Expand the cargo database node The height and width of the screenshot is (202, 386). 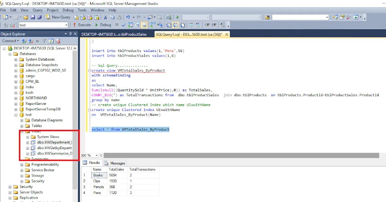pyautogui.click(x=16, y=76)
